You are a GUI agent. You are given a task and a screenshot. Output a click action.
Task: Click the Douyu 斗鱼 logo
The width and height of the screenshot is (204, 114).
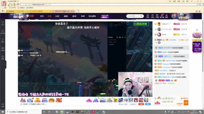pyautogui.click(x=30, y=16)
